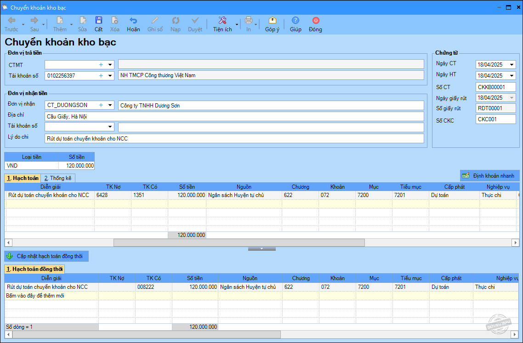Click the horizontal scrollbar of Hạch toán grid
This screenshot has height=343, width=523.
coord(239,242)
